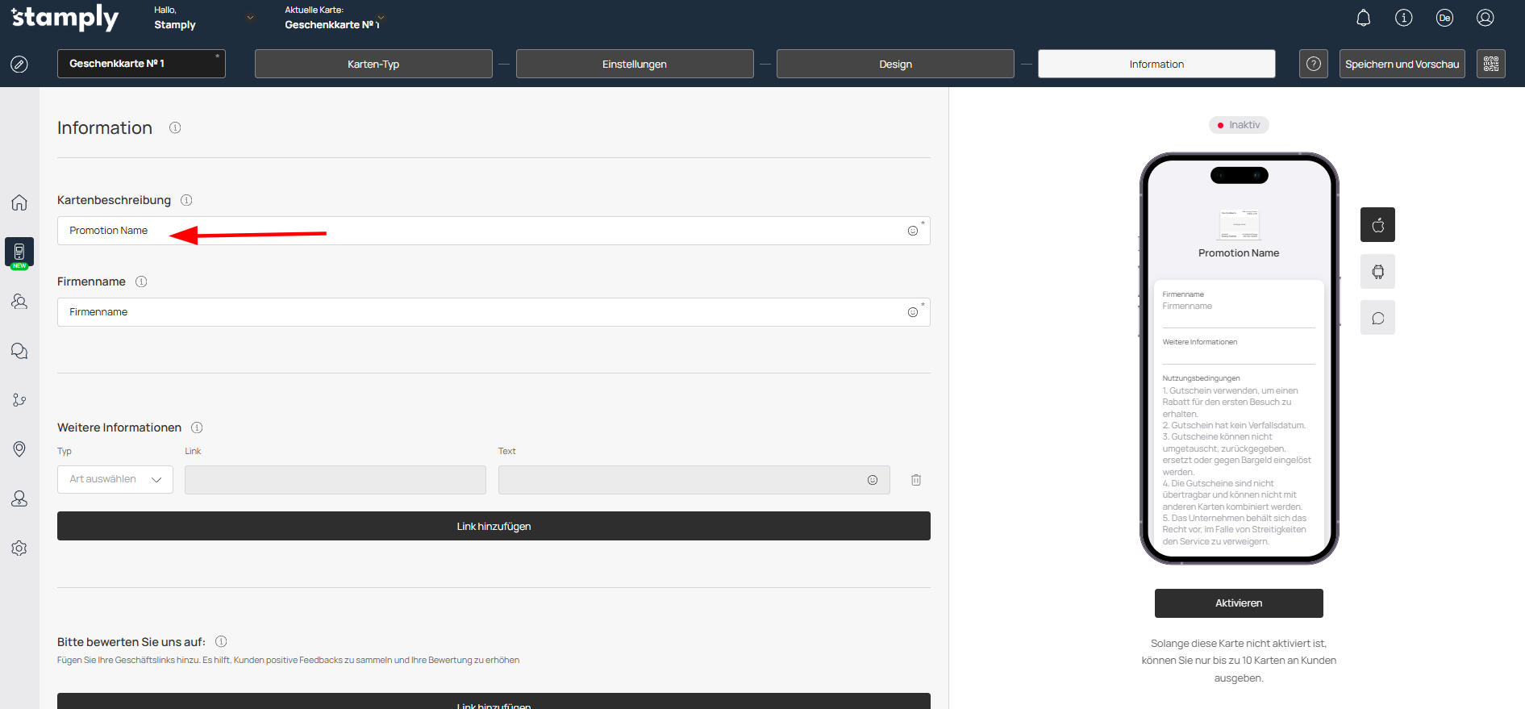Delete the link row with trash icon
This screenshot has height=709, width=1525.
point(916,480)
